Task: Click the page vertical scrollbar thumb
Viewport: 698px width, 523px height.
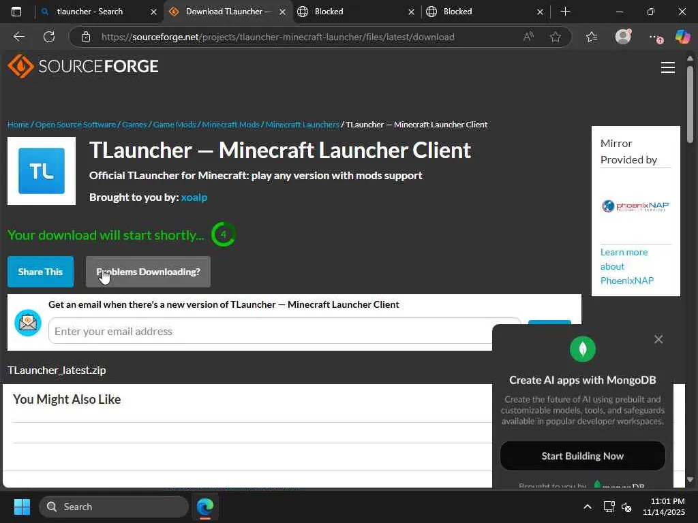Action: (x=690, y=104)
